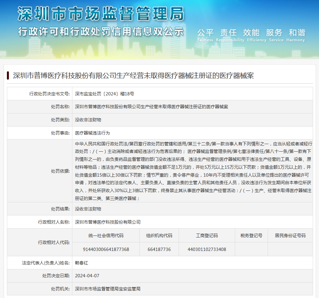The width and height of the screenshot is (319, 298).
Task: Click the 法定代表人(负责人)姓名 label
Action: (x=46, y=263)
